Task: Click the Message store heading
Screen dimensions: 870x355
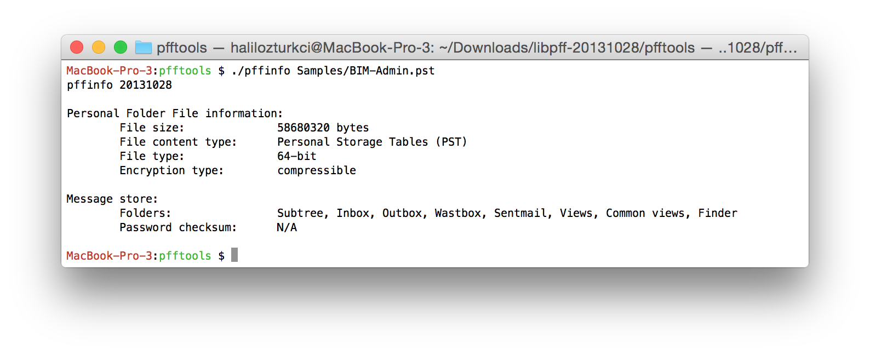Action: pyautogui.click(x=112, y=199)
